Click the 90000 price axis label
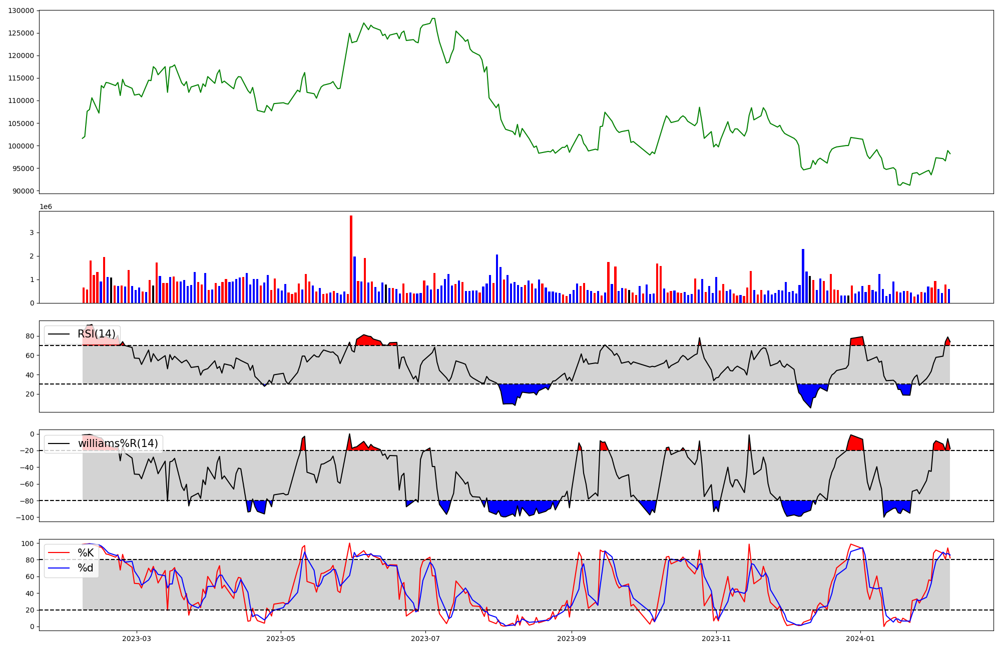The width and height of the screenshot is (1001, 650). 23,191
